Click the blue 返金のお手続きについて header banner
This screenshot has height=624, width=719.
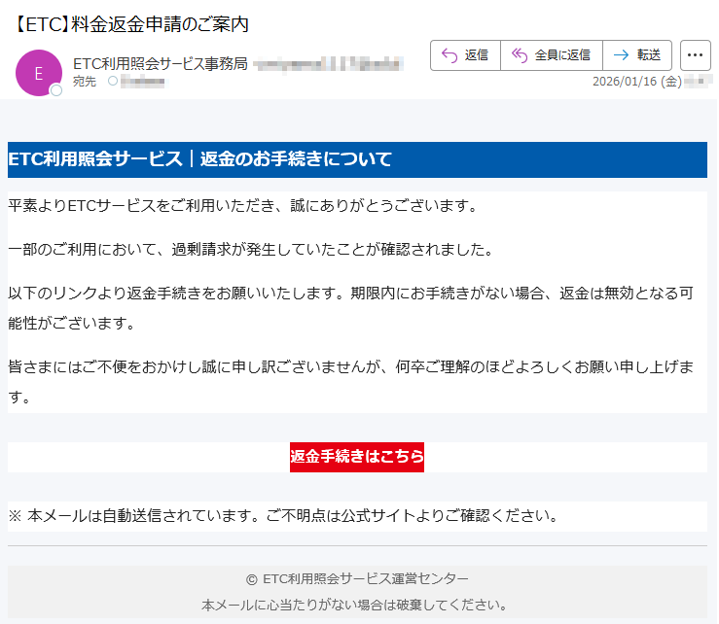(357, 159)
